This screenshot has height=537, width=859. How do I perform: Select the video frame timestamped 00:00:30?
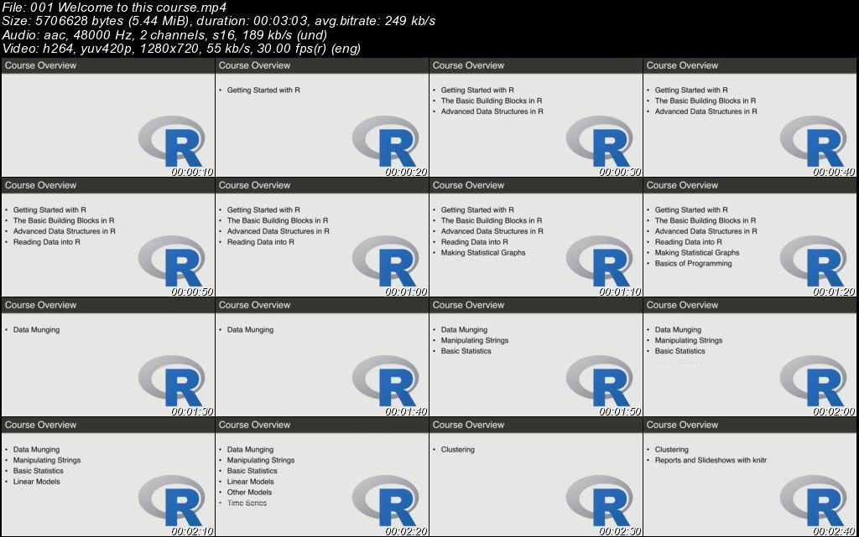536,117
